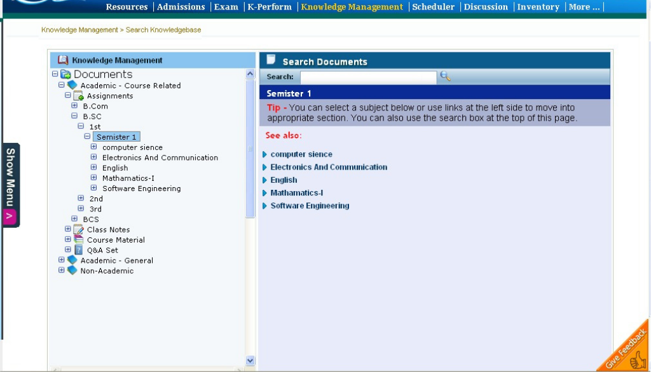Click the tree panel scroll down arrow

point(250,361)
